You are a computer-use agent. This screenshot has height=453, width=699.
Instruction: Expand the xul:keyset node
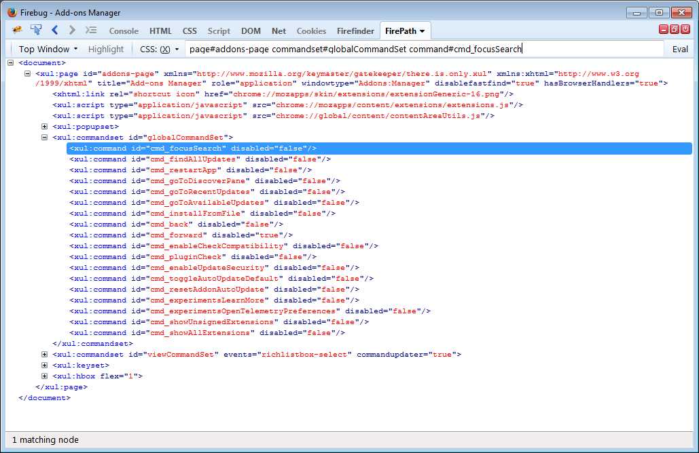pyautogui.click(x=45, y=365)
